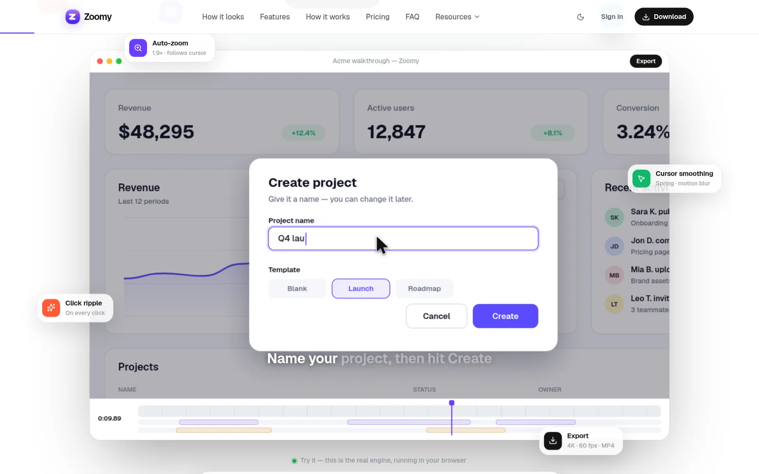The image size is (759, 474).
Task: Open the FAQ nav item
Action: pyautogui.click(x=412, y=17)
